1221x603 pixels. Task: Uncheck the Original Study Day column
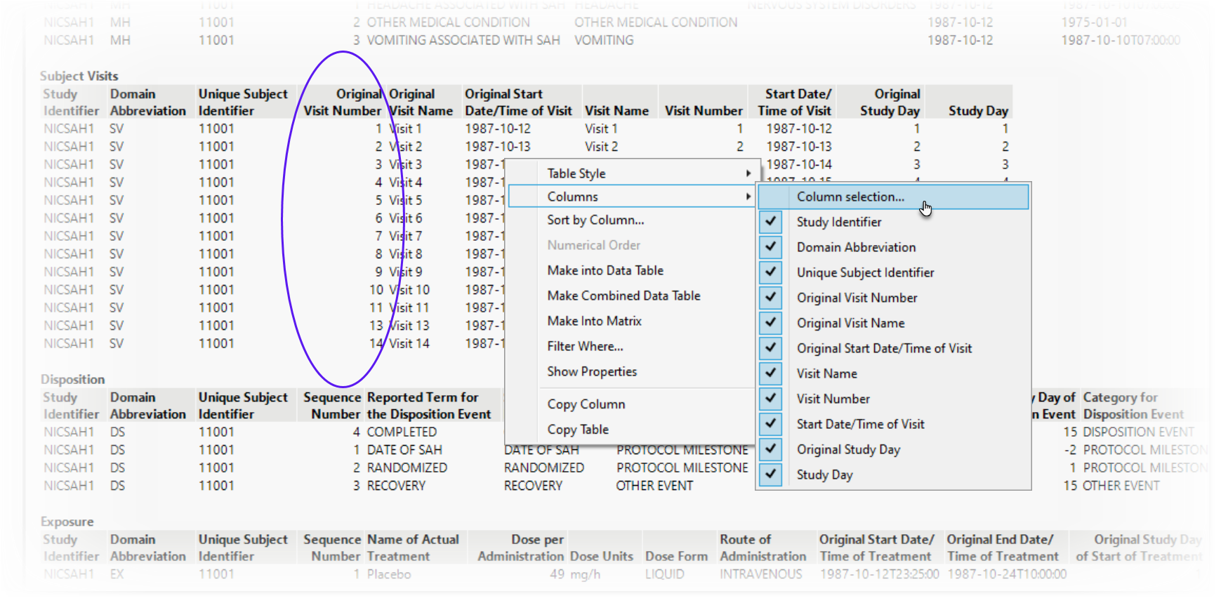[771, 449]
